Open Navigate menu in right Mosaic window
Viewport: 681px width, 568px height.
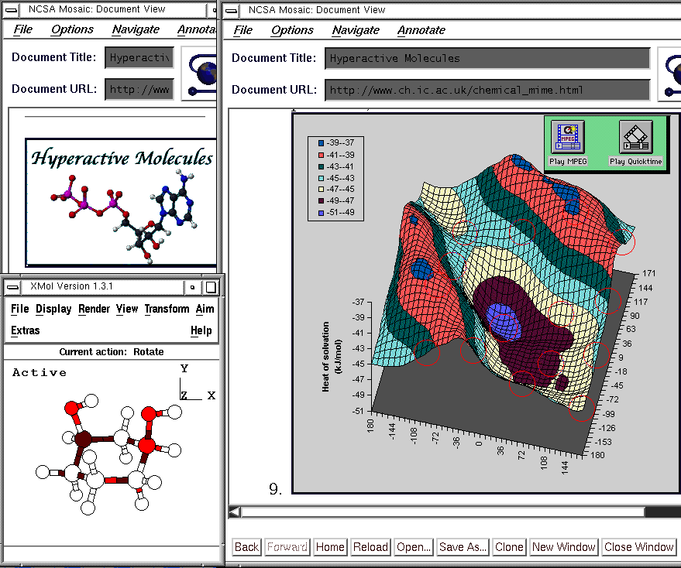(356, 30)
